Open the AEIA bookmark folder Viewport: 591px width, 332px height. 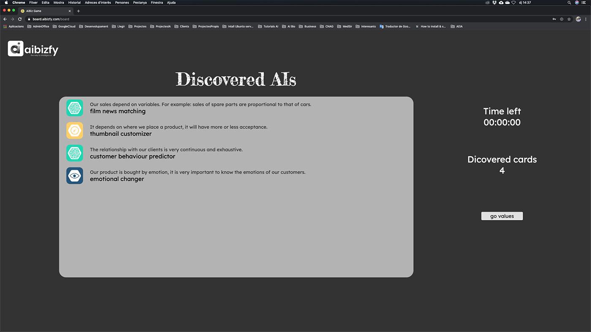pos(457,27)
